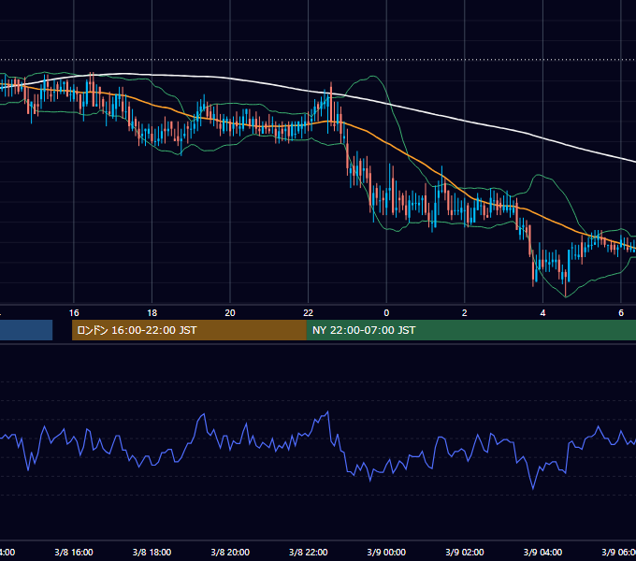Click the 22 hour label on upper axis
Screen dimensions: 636x561
[309, 313]
